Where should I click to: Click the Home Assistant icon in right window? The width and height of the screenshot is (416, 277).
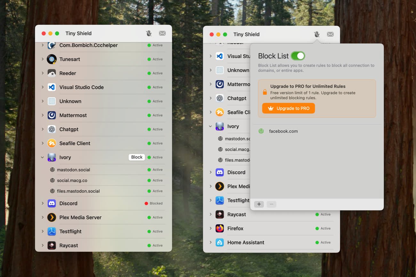(220, 242)
